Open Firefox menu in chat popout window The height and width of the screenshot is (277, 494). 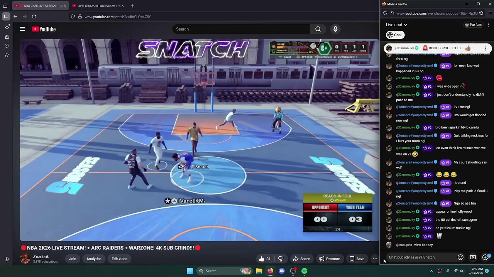click(491, 13)
